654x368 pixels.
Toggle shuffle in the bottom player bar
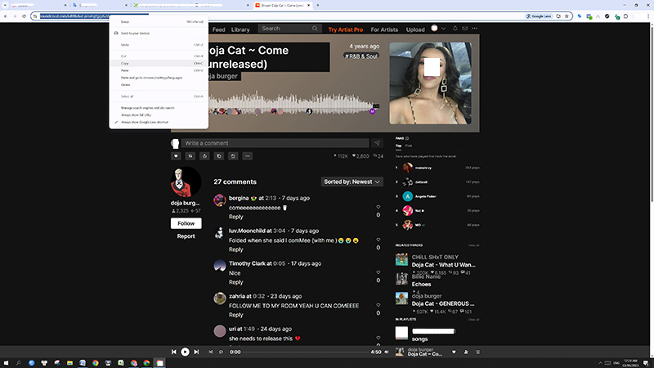point(209,352)
